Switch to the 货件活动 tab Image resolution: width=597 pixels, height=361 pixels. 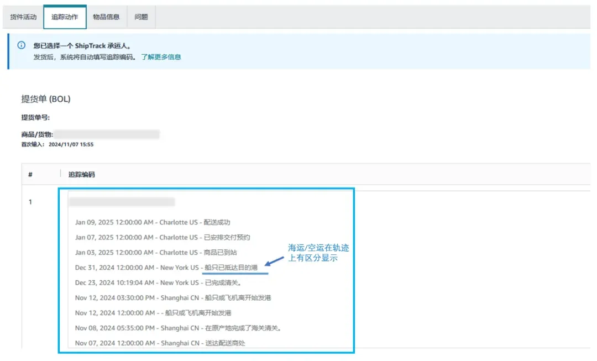[22, 17]
